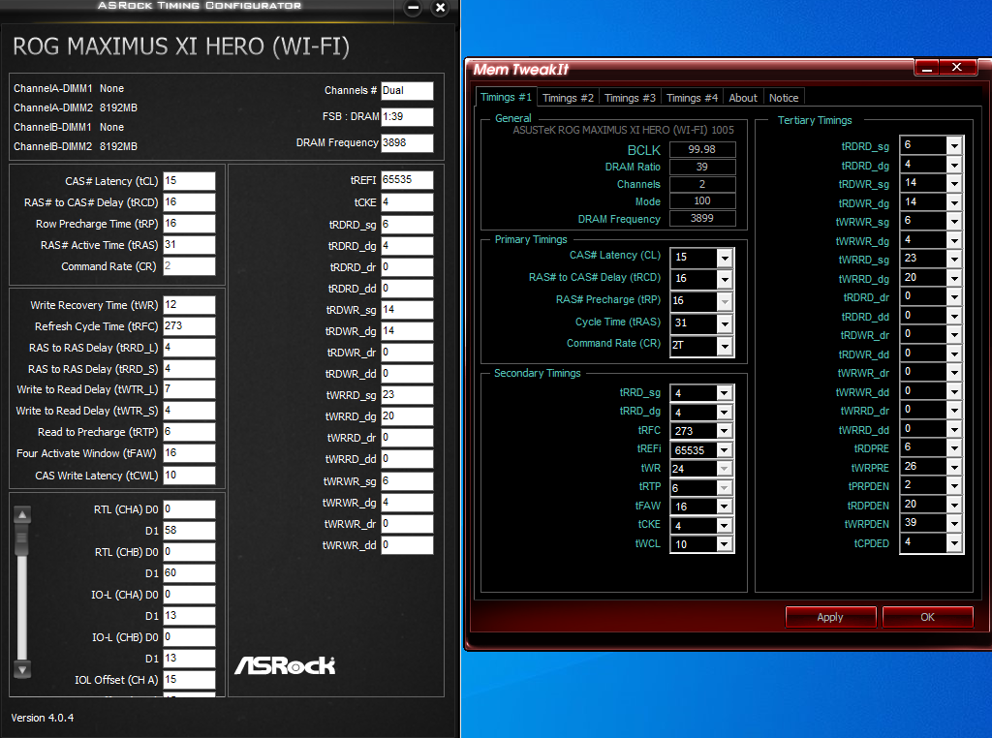The width and height of the screenshot is (992, 738).
Task: Click the DRAM Frequency field showing 3898
Action: (x=407, y=143)
